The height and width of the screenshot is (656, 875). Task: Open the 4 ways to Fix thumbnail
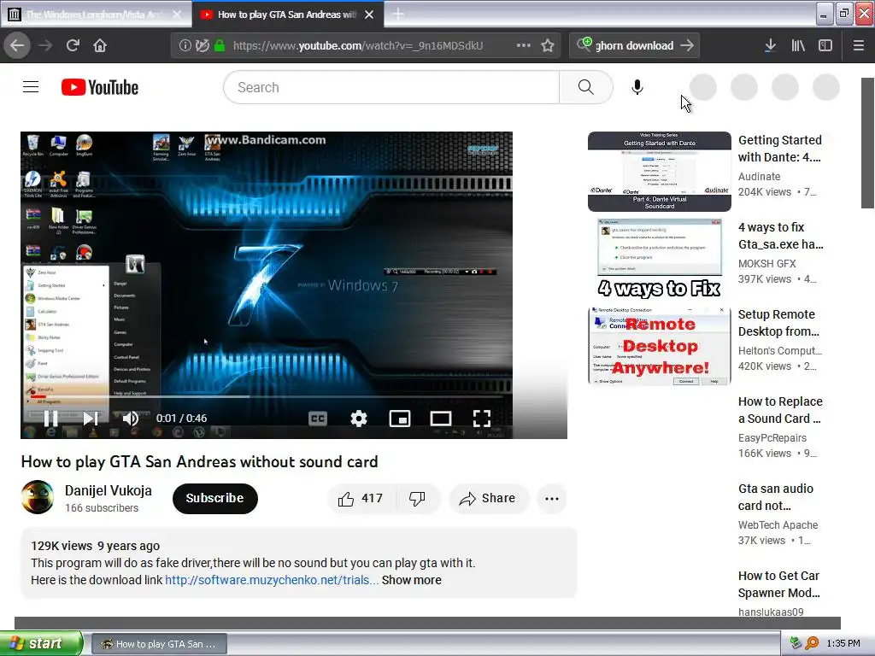660,259
